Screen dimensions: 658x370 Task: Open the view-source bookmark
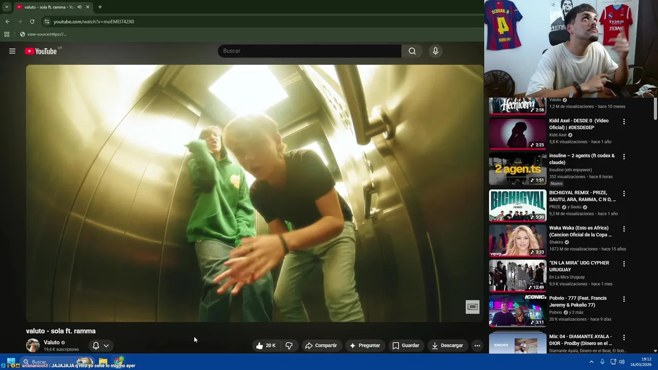tap(43, 34)
